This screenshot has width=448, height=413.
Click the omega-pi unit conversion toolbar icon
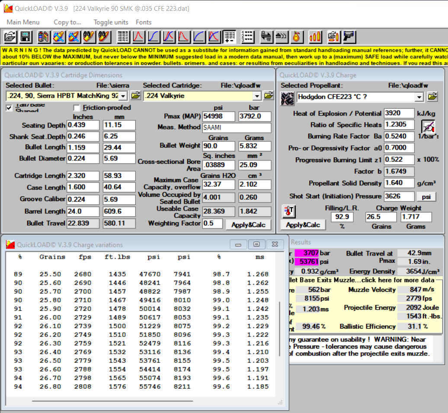point(266,37)
